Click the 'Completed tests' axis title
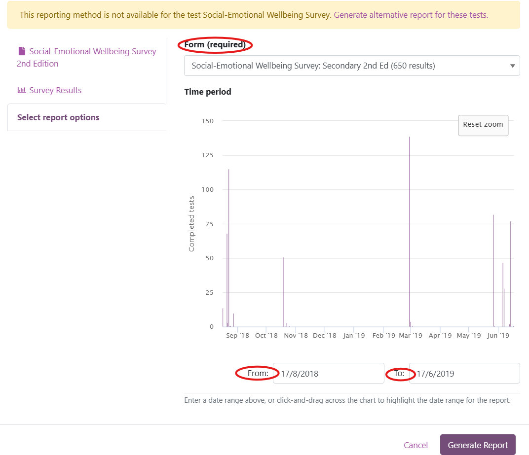This screenshot has height=455, width=529. tap(191, 224)
